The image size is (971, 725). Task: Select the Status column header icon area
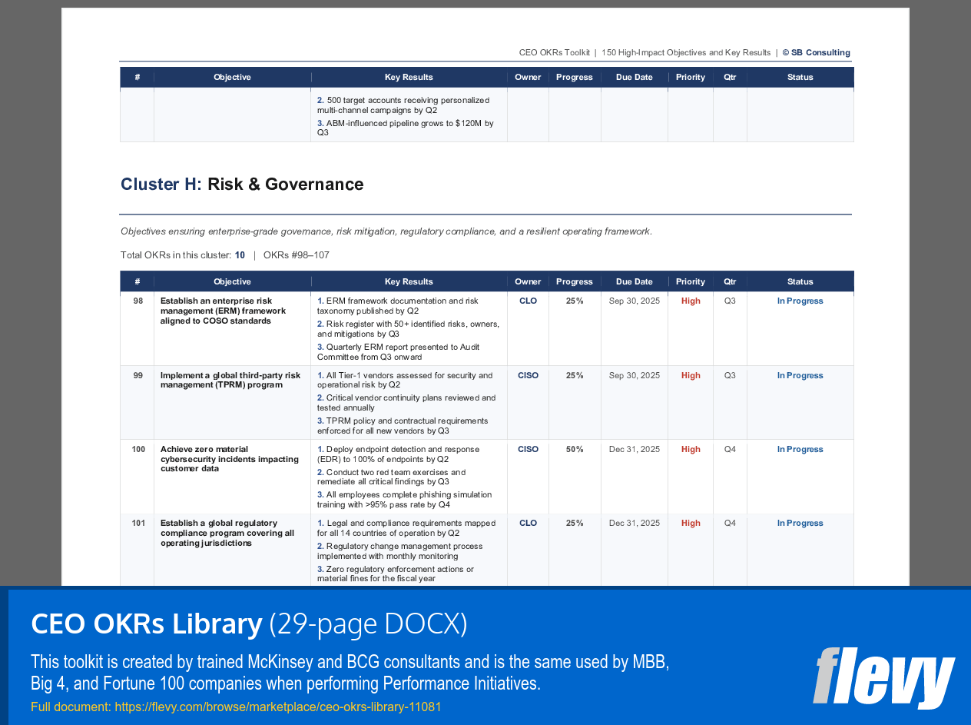(x=800, y=281)
